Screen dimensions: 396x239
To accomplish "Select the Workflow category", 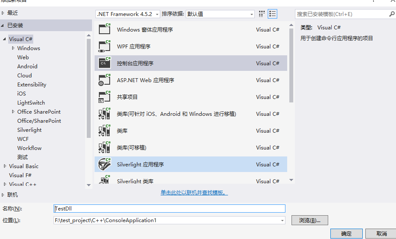I will click(x=29, y=148).
